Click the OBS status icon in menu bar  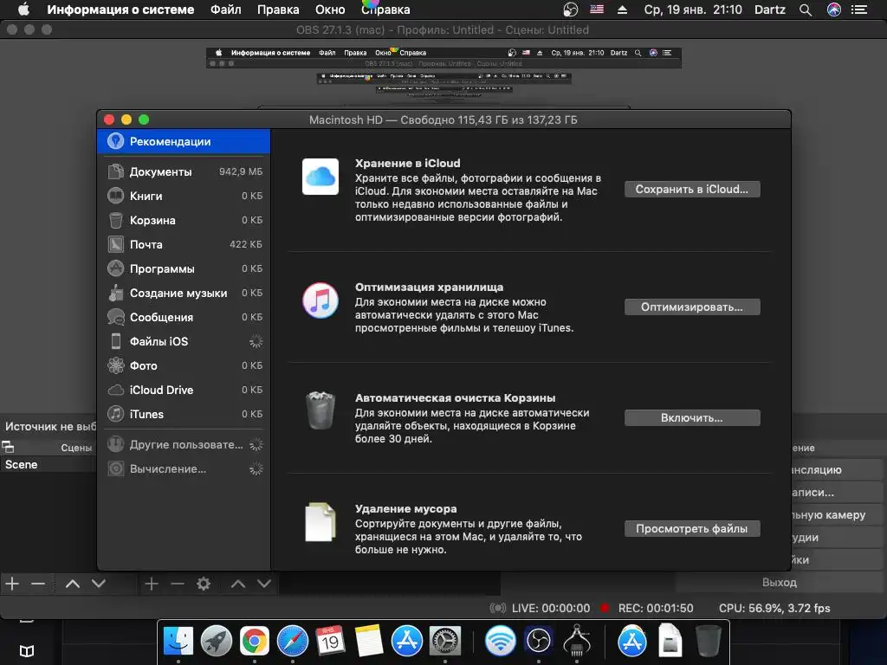click(571, 10)
